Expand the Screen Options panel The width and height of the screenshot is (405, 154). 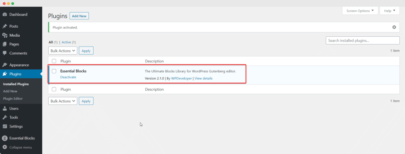[360, 11]
